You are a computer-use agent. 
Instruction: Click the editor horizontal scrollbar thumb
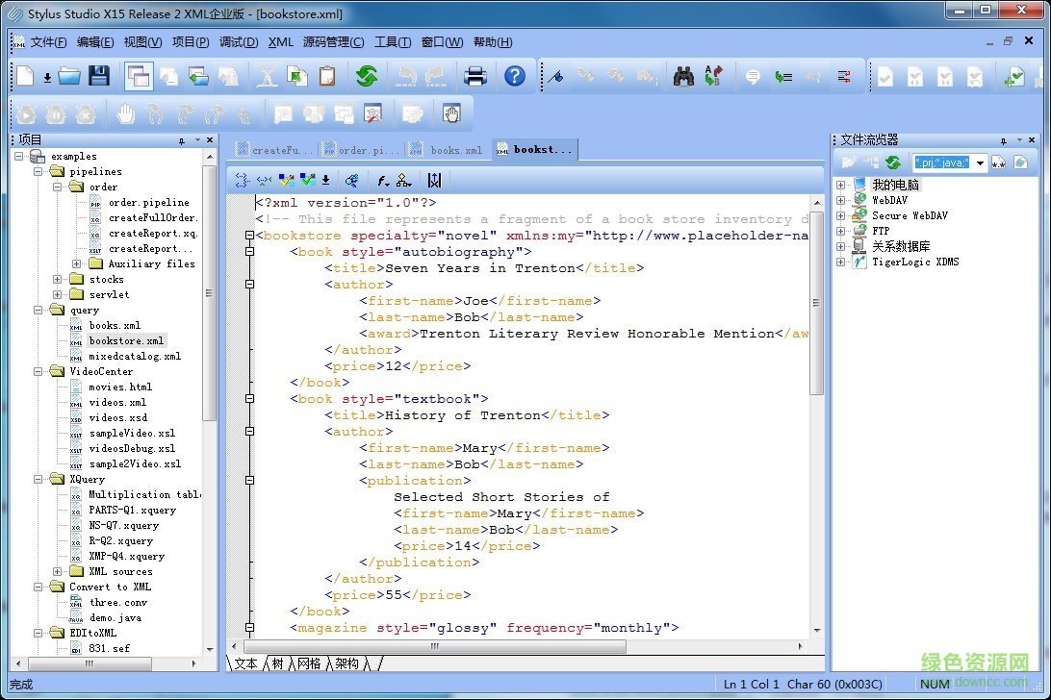click(x=433, y=647)
